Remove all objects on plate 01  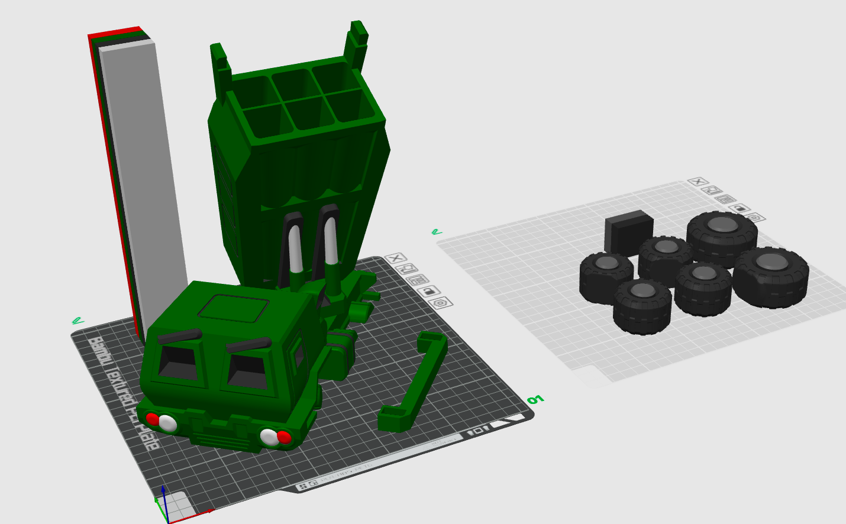(x=396, y=258)
